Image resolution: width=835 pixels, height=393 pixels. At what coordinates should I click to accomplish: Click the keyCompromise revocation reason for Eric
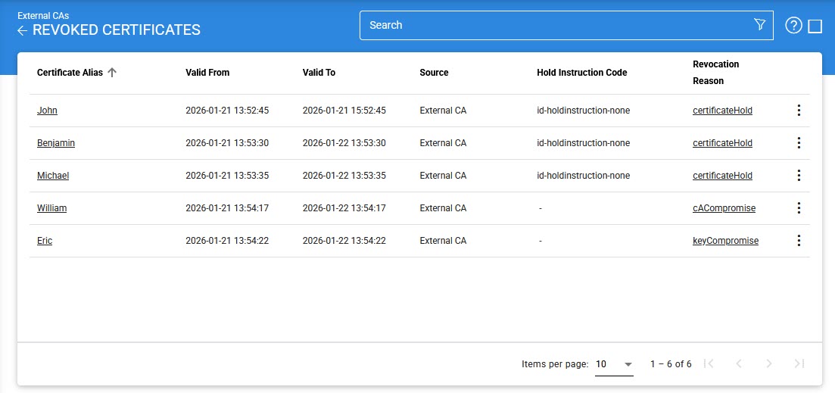tap(725, 241)
